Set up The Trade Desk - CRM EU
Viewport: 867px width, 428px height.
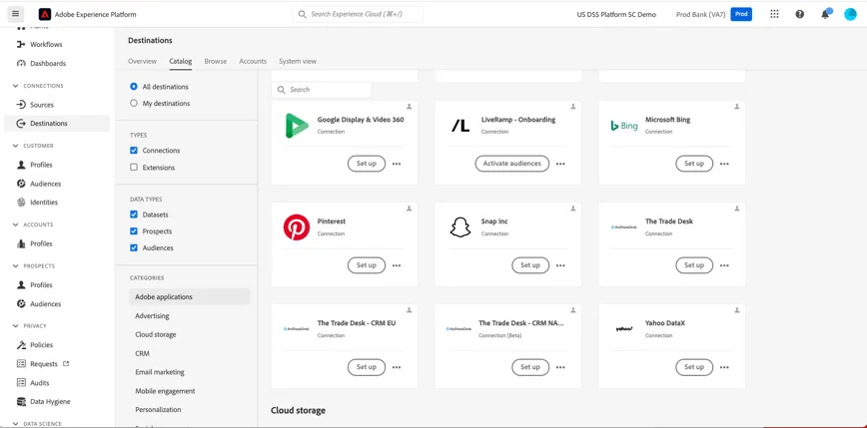tap(366, 367)
